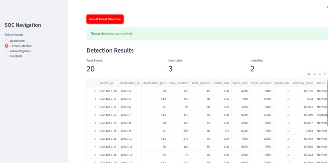Click Total Events metric value 20

click(x=90, y=69)
